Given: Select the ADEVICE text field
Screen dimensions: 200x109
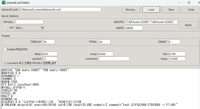Looking at the screenshot, I should pyautogui.click(x=151, y=22).
